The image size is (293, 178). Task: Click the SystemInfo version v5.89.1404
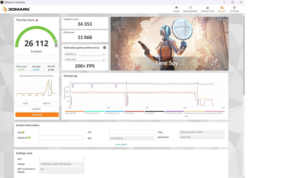pyautogui.click(x=202, y=137)
